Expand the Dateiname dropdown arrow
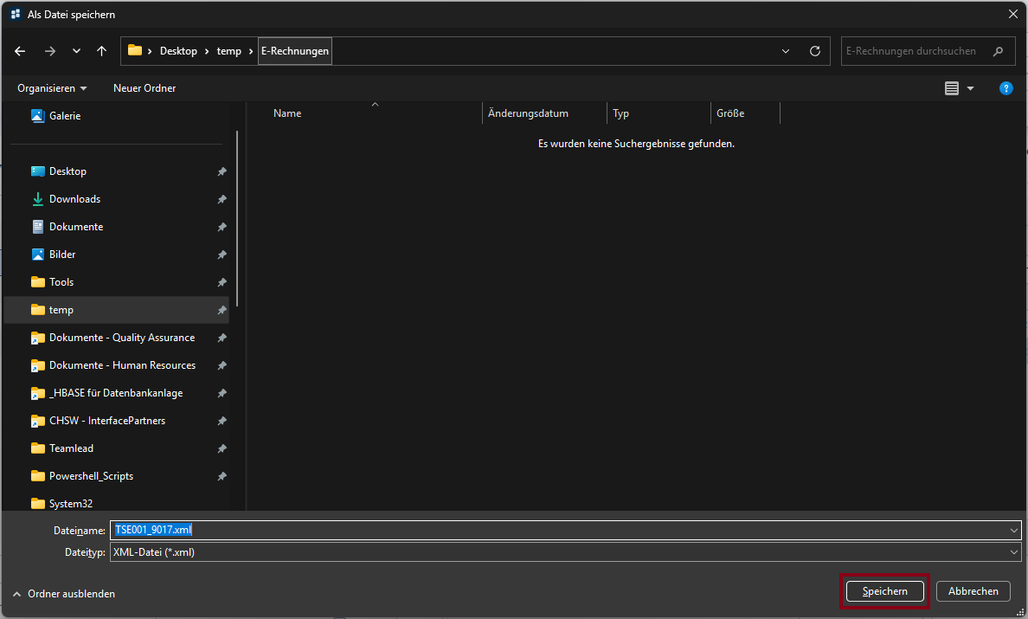 (x=1014, y=530)
